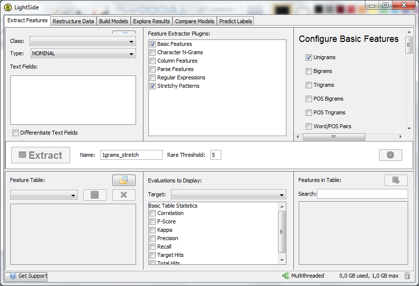The height and width of the screenshot is (286, 419).
Task: Click the trash can memory icon
Action: pos(407,276)
